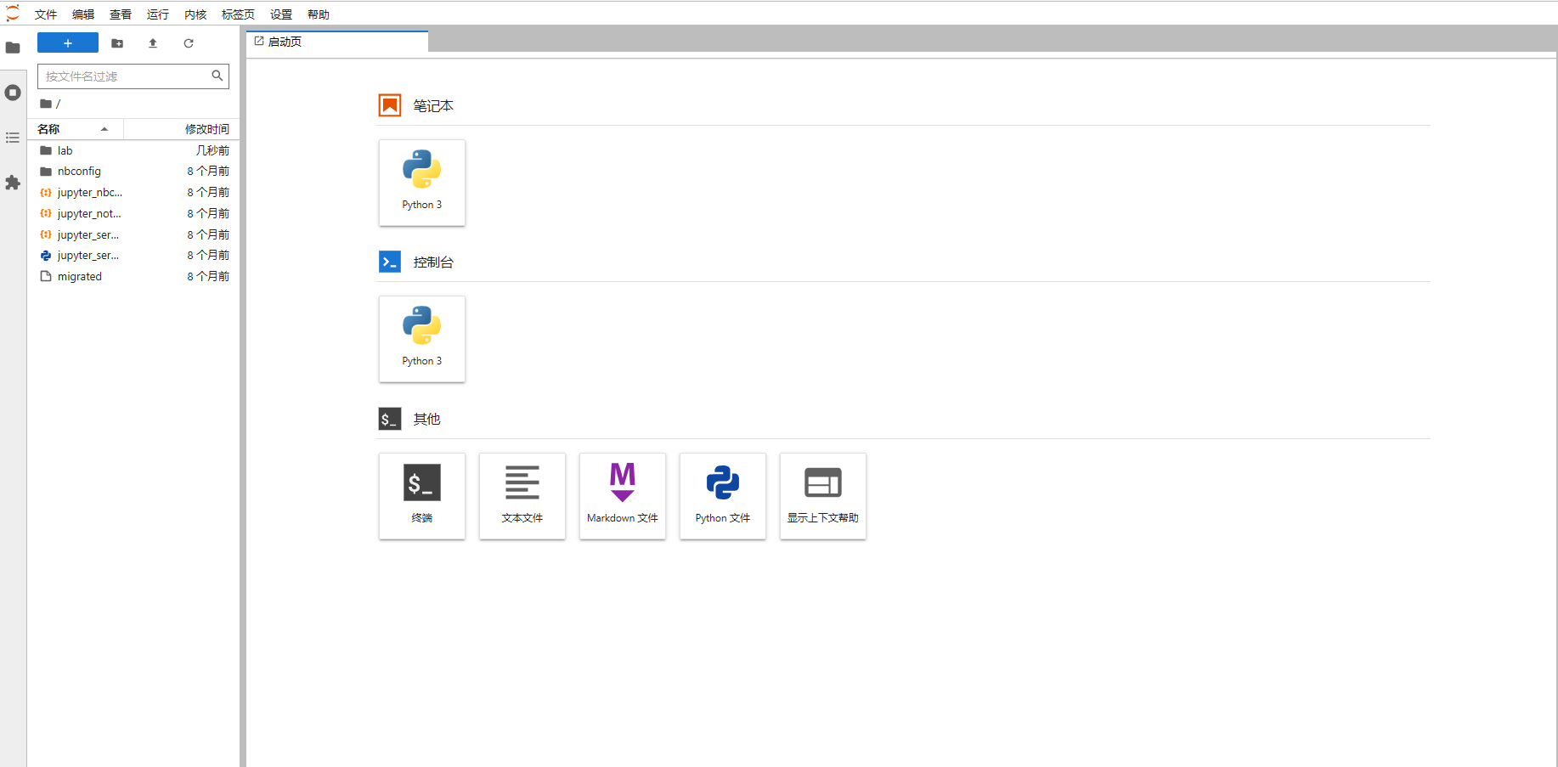
Task: Launch a Python 3 notebook
Action: (421, 183)
